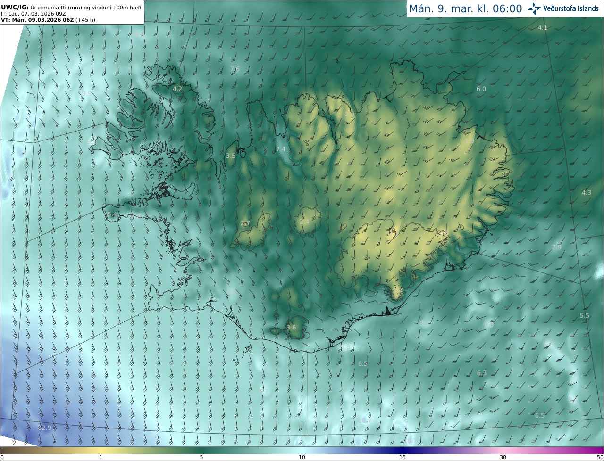This screenshot has width=604, height=461.
Task: Click the 12.9 value label
Action: coord(44,428)
